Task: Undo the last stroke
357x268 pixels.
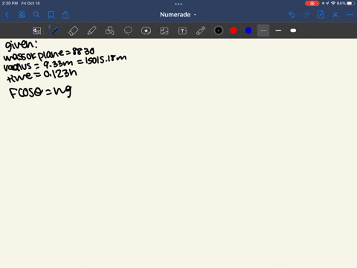Action: 292,15
